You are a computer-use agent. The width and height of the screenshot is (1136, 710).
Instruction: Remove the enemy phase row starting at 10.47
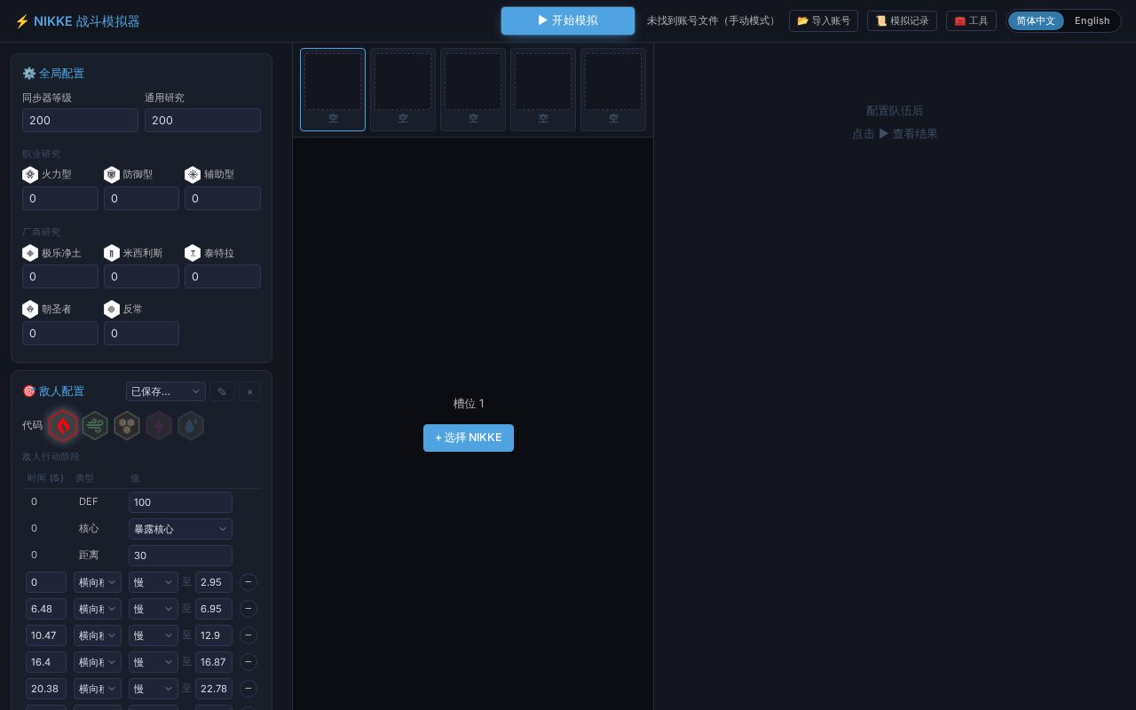(248, 635)
